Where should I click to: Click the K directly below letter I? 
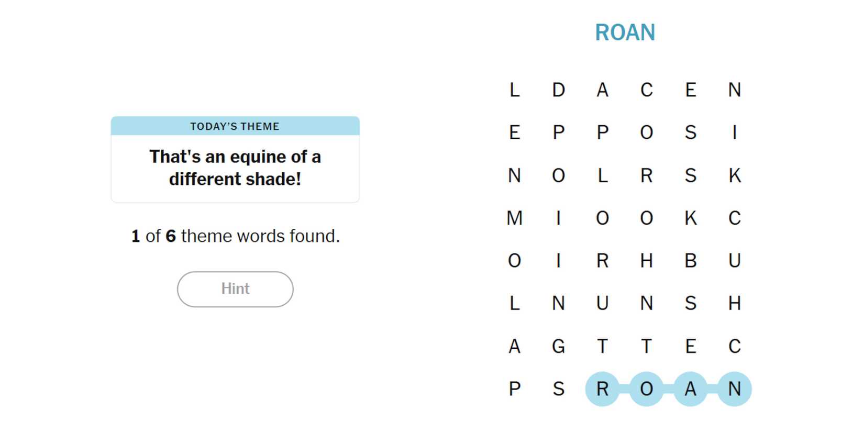734,175
